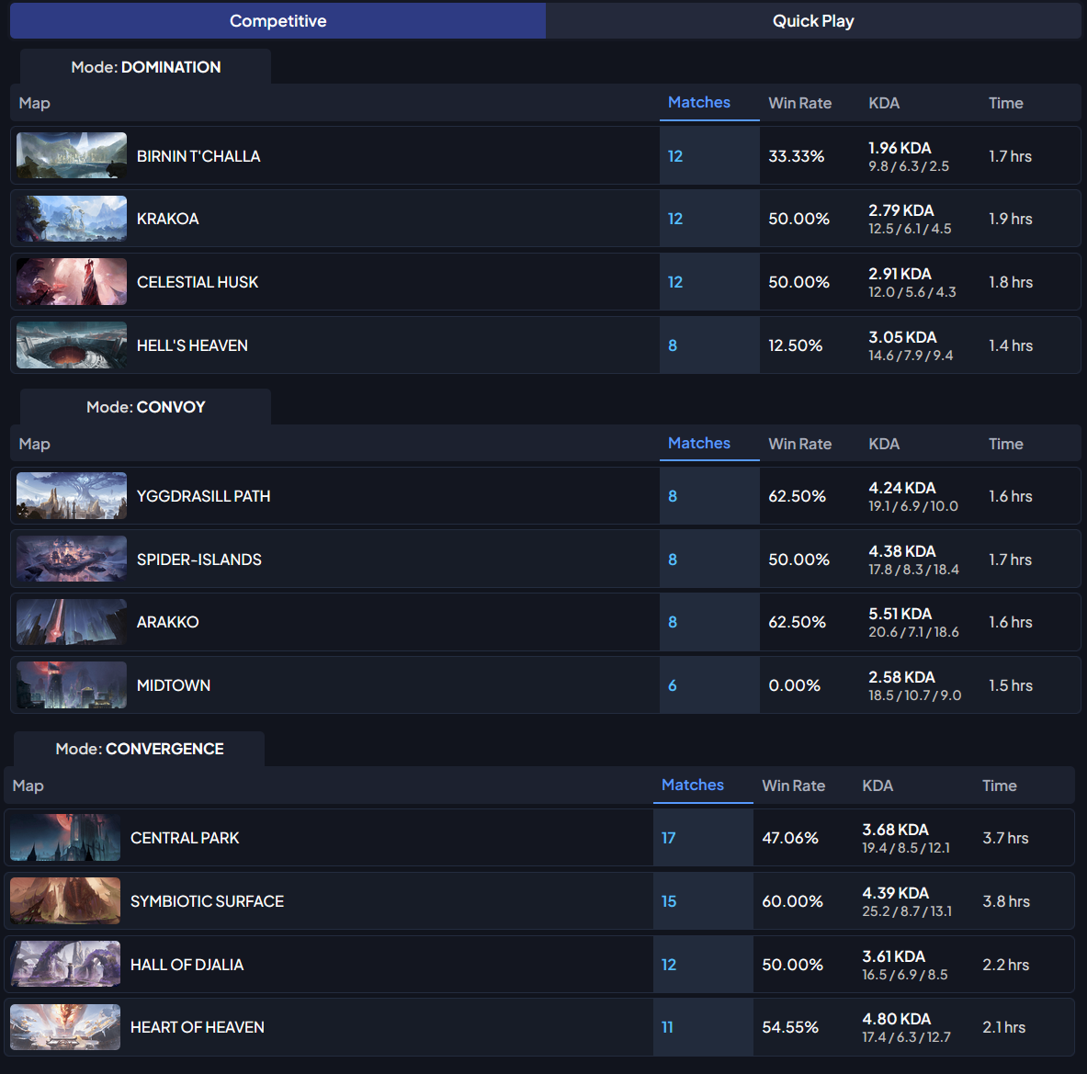Click the HELL'S HEAVEN map name

tap(192, 345)
